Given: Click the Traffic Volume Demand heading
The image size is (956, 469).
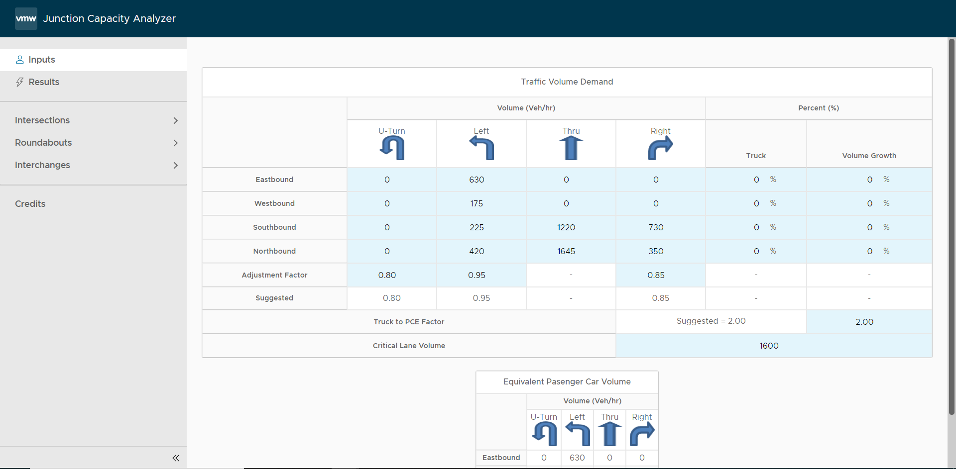Looking at the screenshot, I should (x=567, y=82).
